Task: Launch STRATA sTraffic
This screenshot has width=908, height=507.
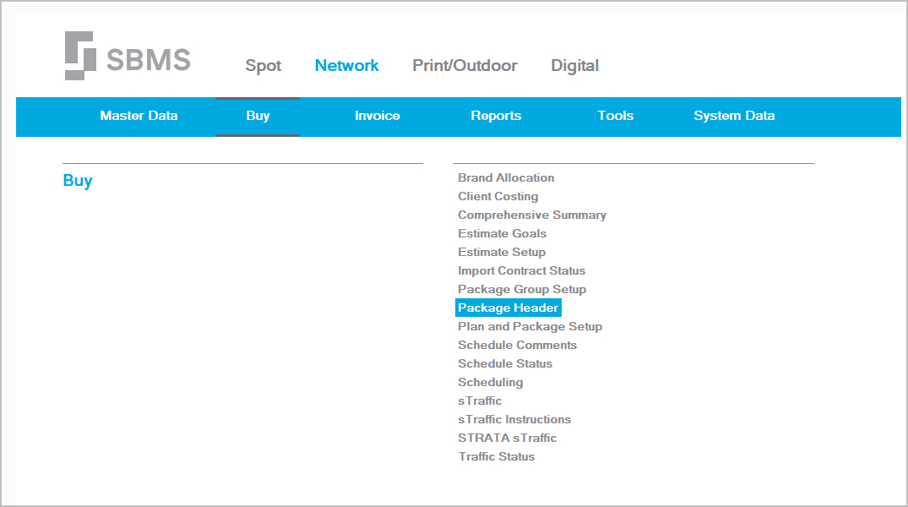Action: 508,438
